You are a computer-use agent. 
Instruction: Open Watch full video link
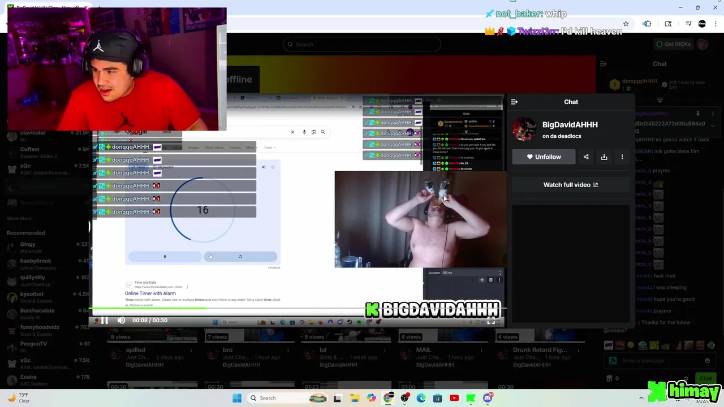[x=571, y=185]
